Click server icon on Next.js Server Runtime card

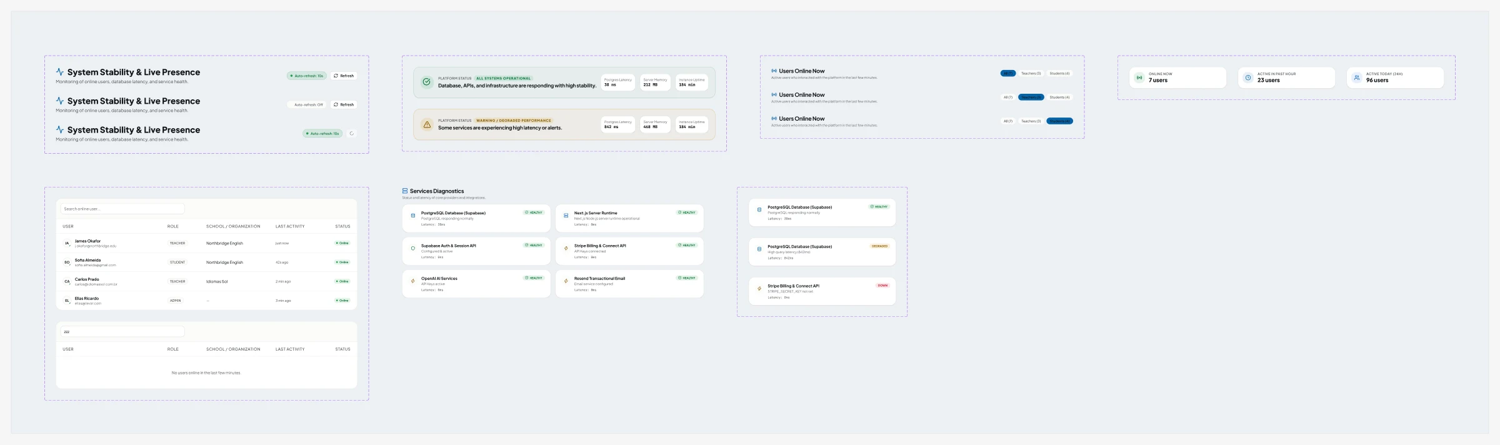click(566, 216)
